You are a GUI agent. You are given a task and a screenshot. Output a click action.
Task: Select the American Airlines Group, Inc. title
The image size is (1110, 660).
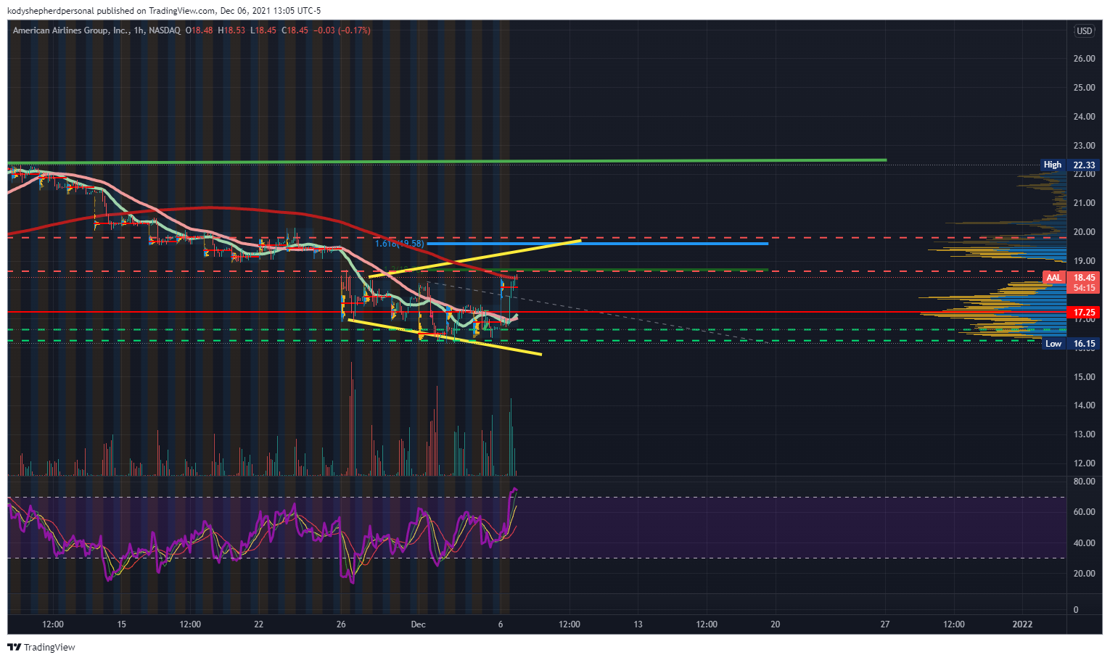tap(71, 30)
